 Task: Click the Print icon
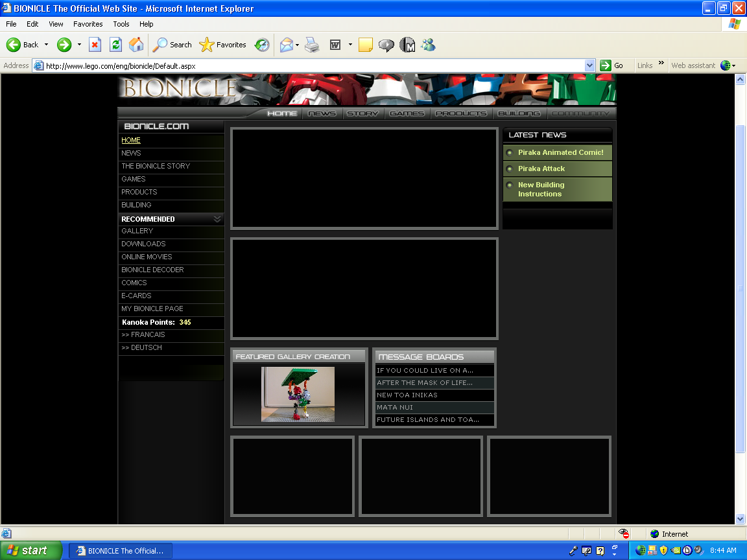(312, 45)
